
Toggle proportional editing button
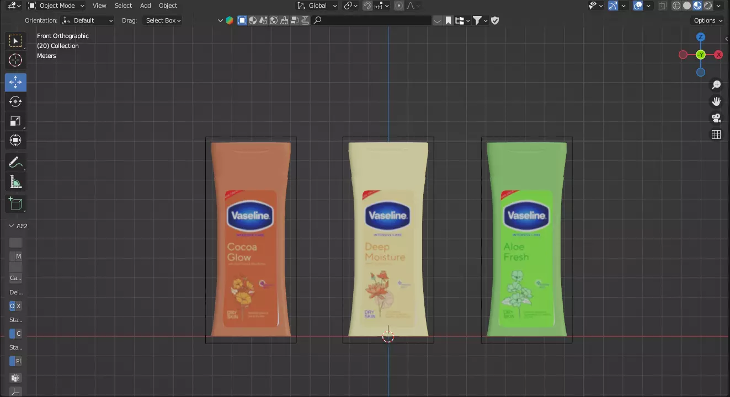tap(399, 6)
